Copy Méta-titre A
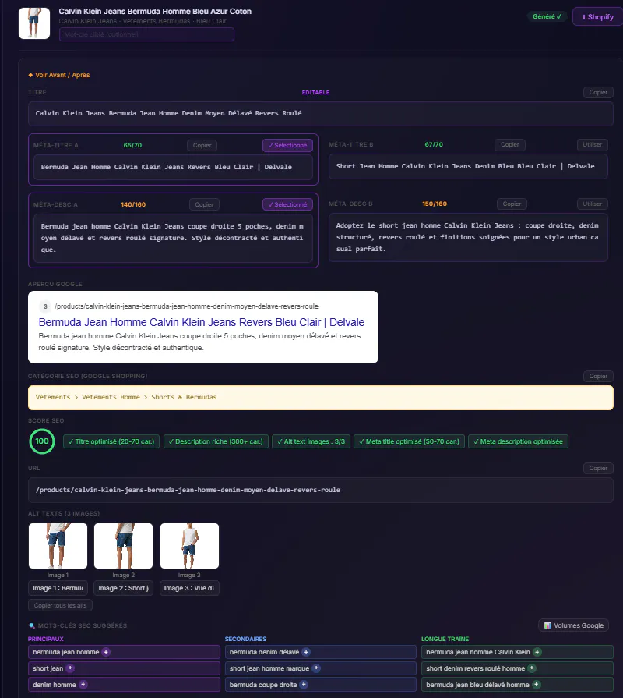The width and height of the screenshot is (623, 698). [x=202, y=145]
